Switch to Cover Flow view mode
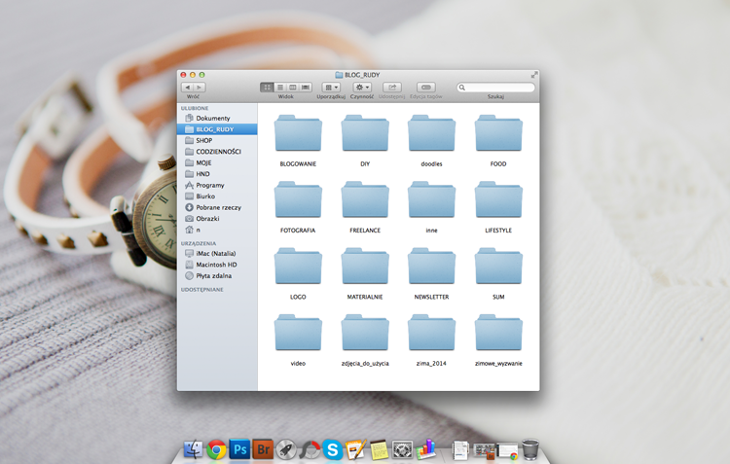Screen dimensions: 730x464 click(x=306, y=87)
